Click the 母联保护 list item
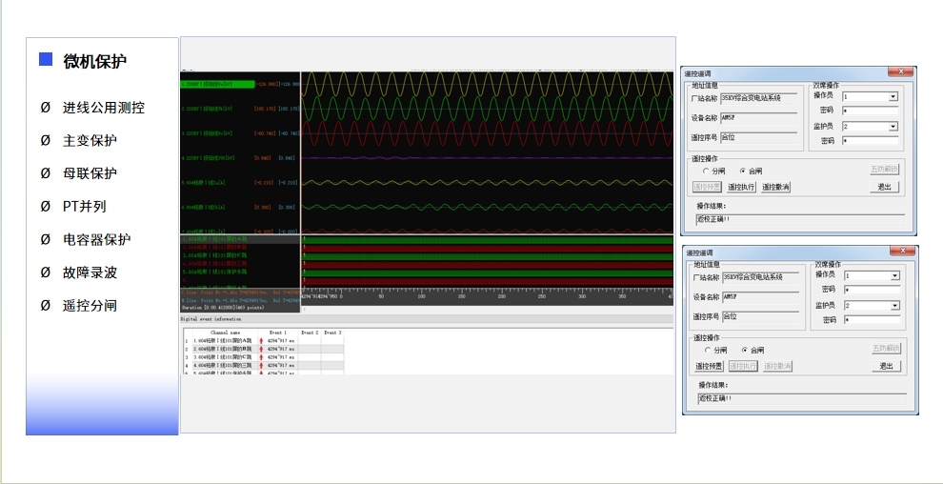The image size is (943, 484). pyautogui.click(x=90, y=173)
